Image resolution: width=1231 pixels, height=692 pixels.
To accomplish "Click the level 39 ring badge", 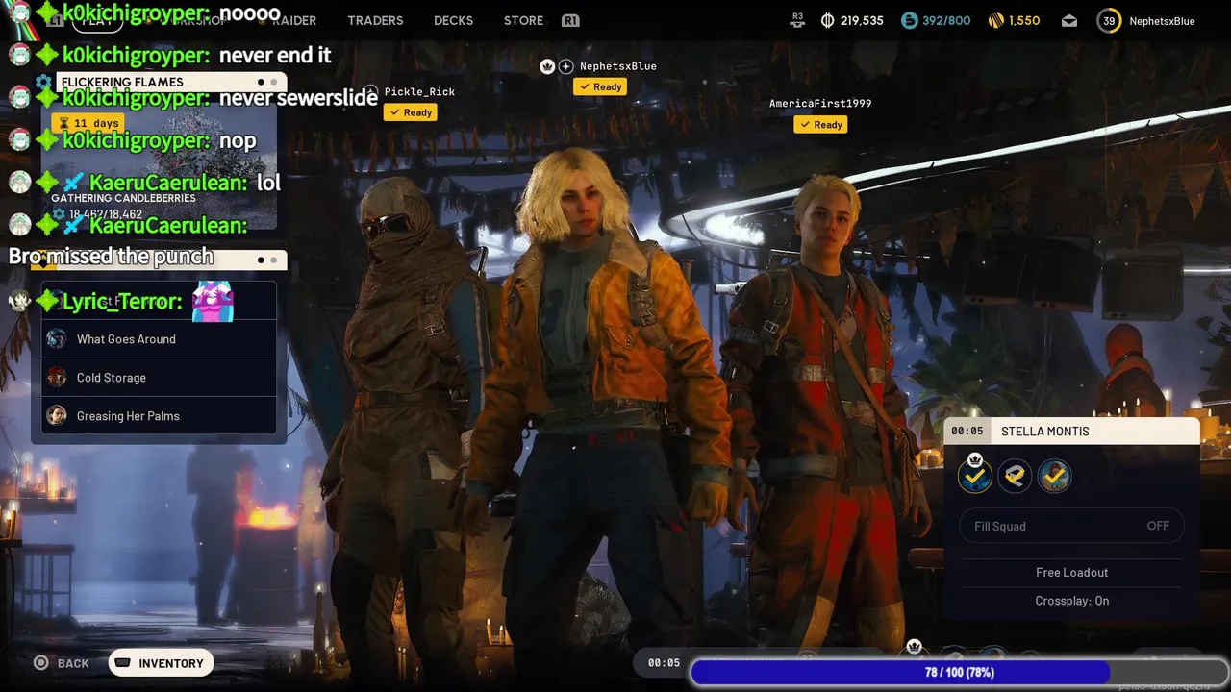I will click(1109, 20).
